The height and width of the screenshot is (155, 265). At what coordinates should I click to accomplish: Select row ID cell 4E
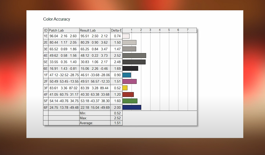point(46,55)
